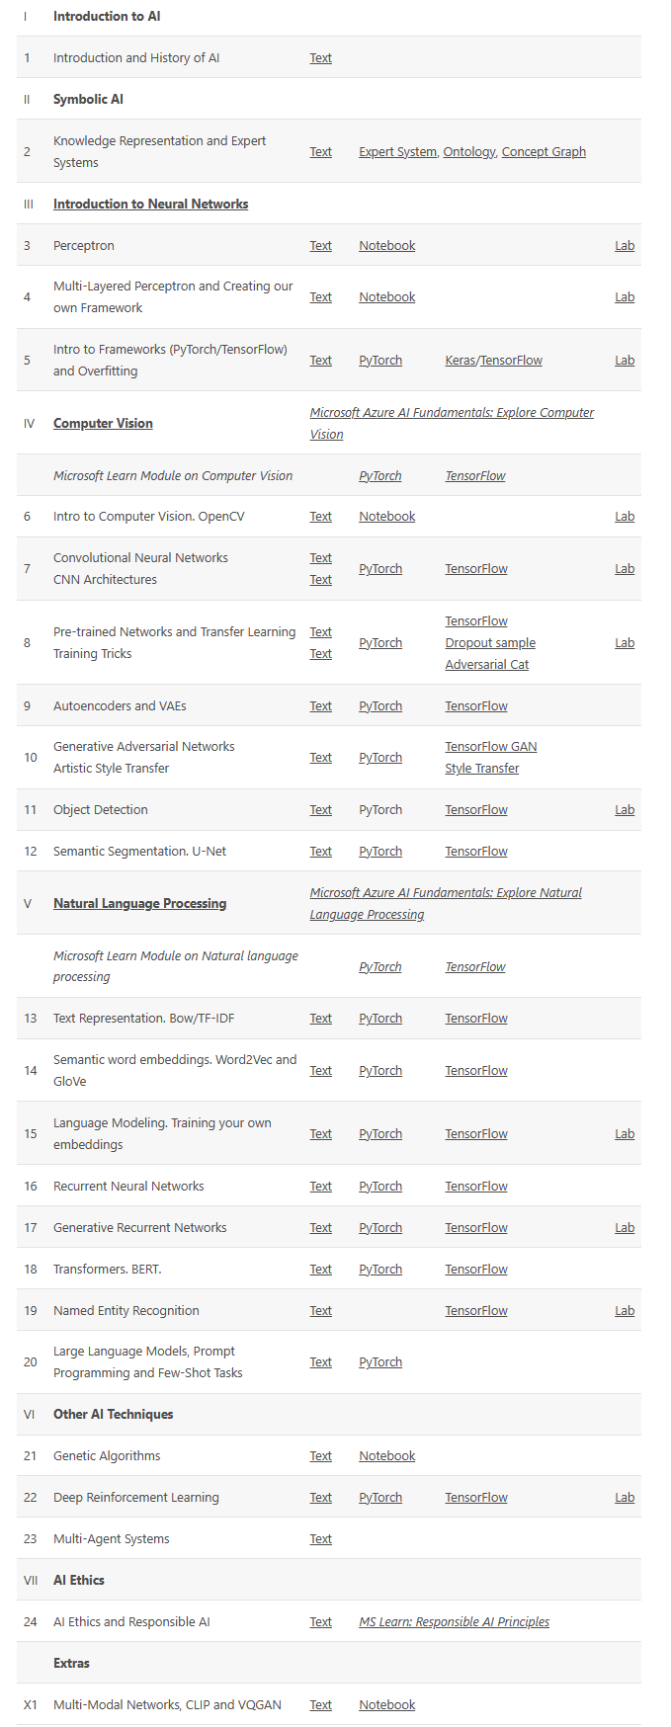Open Text link for Introduction and History of AI
Viewport: 671px width, 1727px height.
(x=320, y=58)
